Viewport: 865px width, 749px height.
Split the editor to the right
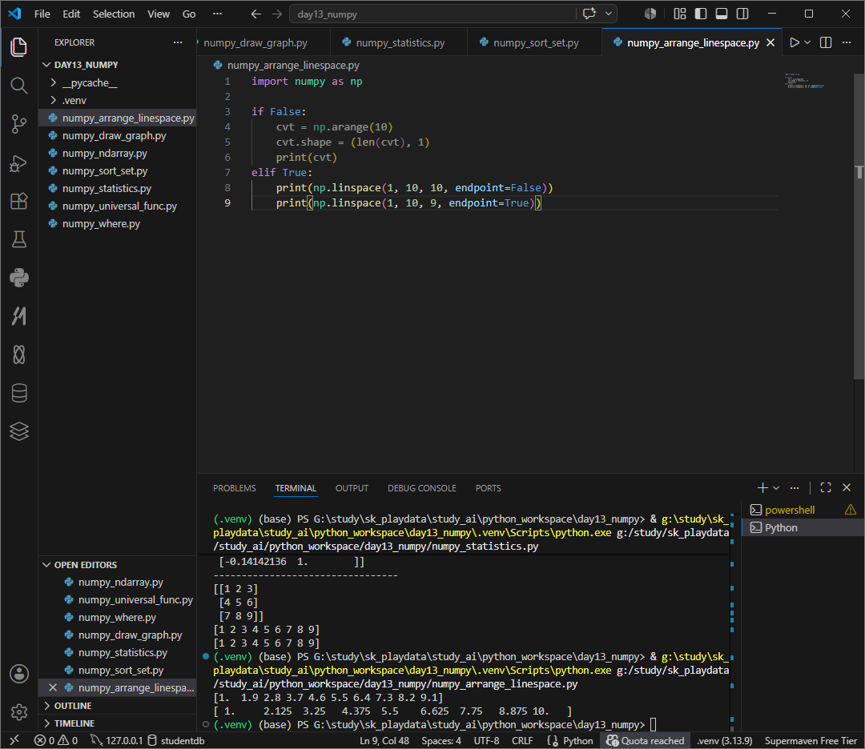coord(826,42)
